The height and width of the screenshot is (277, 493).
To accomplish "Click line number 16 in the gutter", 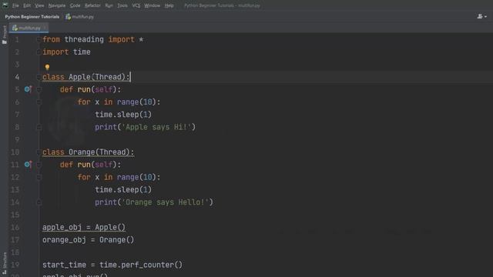I will coord(15,228).
